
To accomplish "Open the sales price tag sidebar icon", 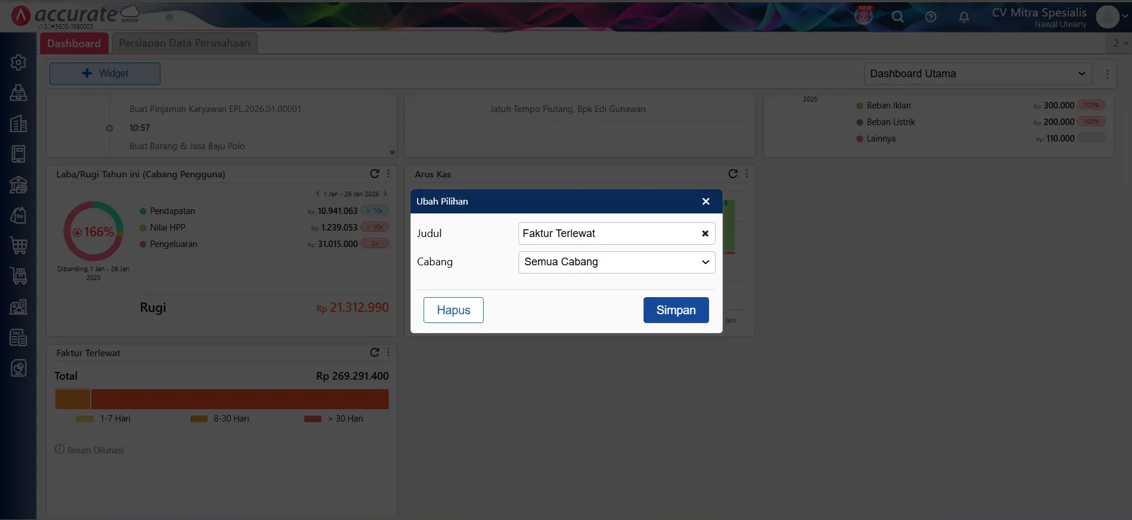I will pos(18,215).
